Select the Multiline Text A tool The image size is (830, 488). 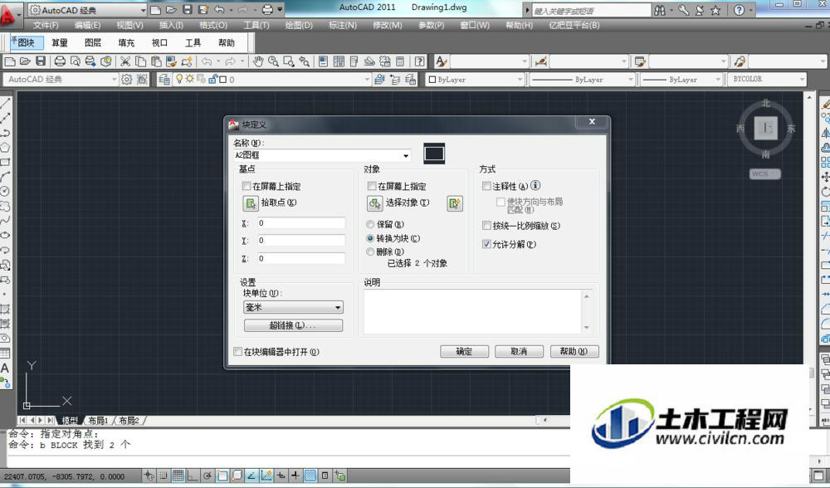[5, 368]
